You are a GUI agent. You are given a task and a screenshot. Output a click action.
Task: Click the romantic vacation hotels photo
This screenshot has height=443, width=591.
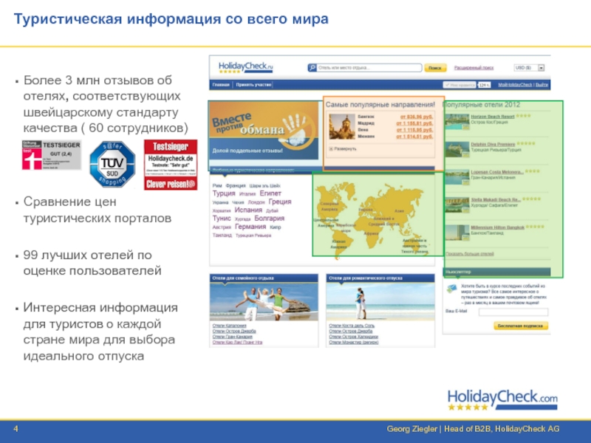380,301
